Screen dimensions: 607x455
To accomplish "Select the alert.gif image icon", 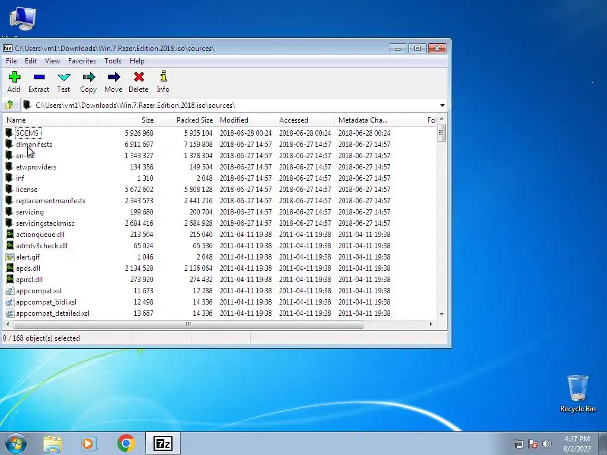I will pos(9,257).
